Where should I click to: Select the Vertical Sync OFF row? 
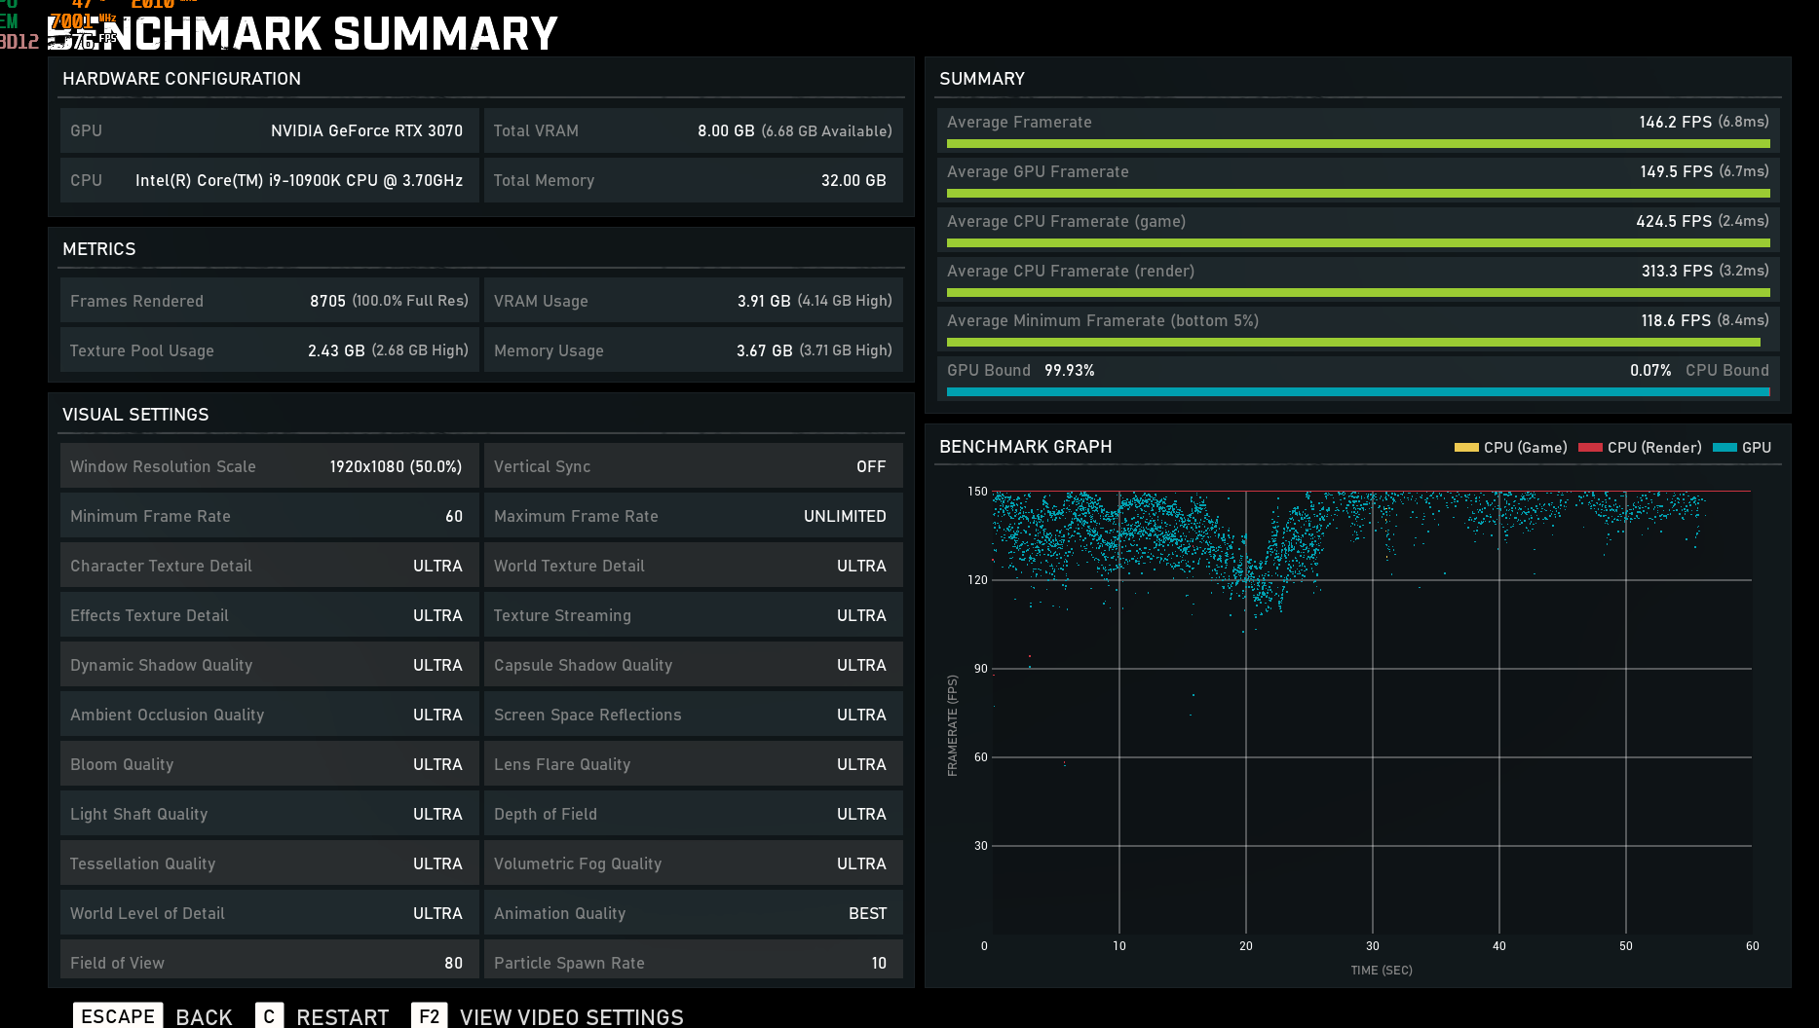[694, 466]
